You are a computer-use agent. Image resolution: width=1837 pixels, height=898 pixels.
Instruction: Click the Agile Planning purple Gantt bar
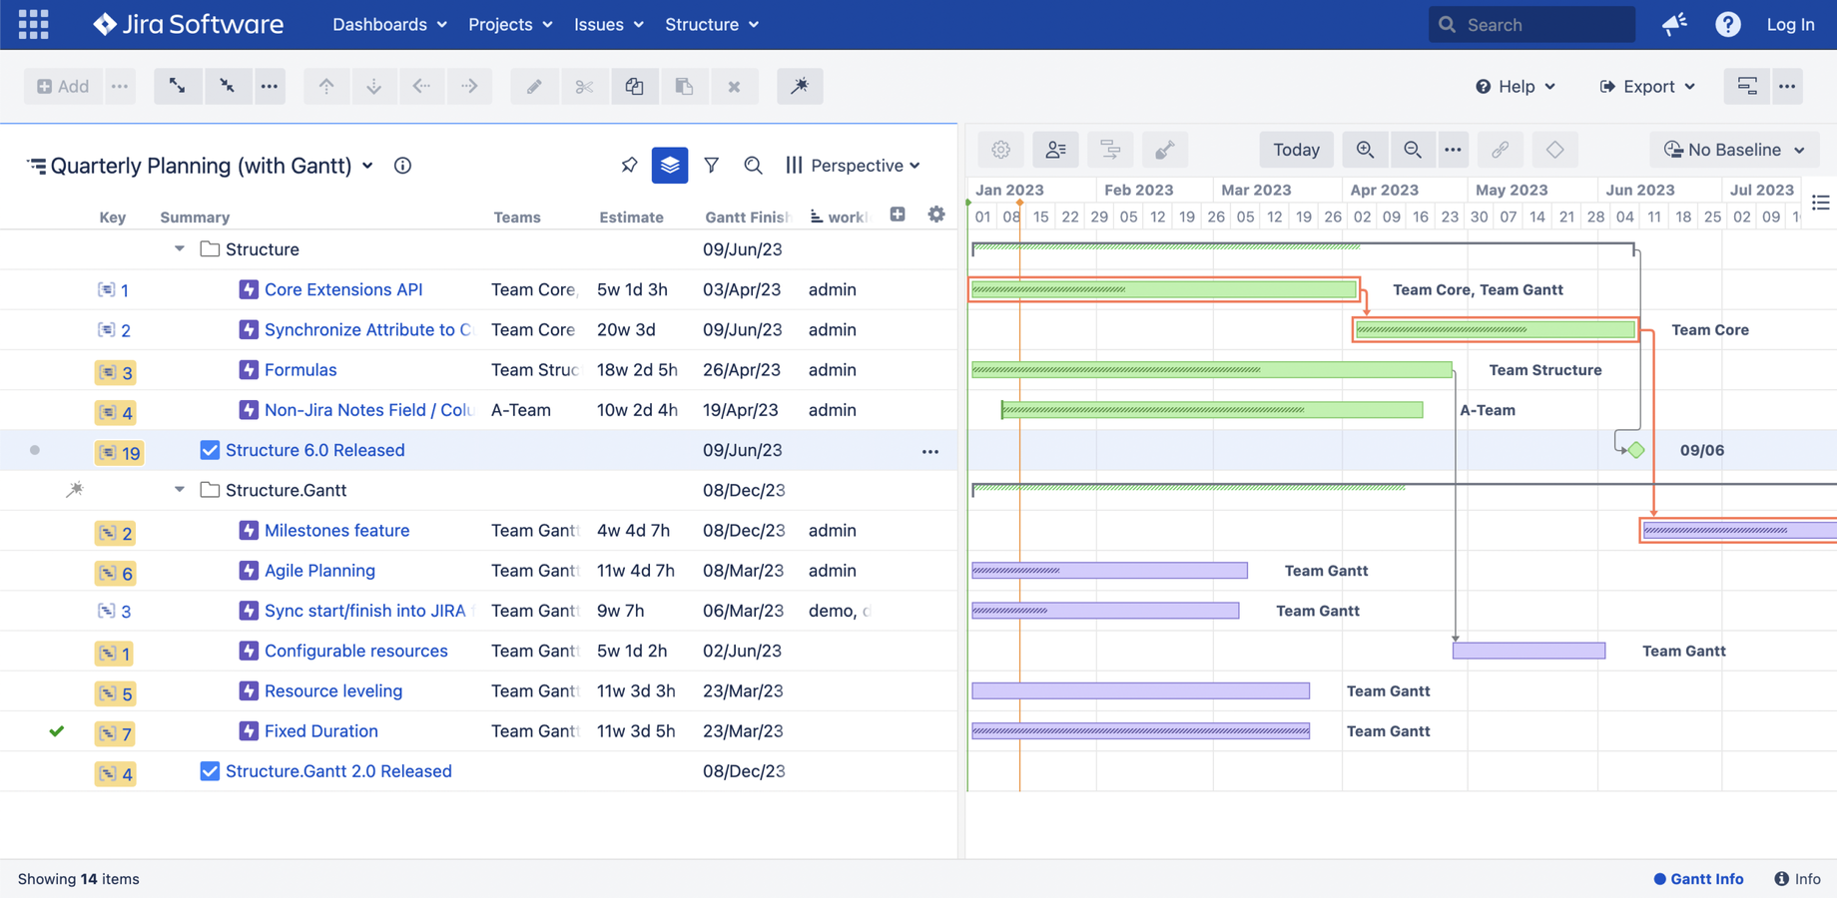[1109, 570]
